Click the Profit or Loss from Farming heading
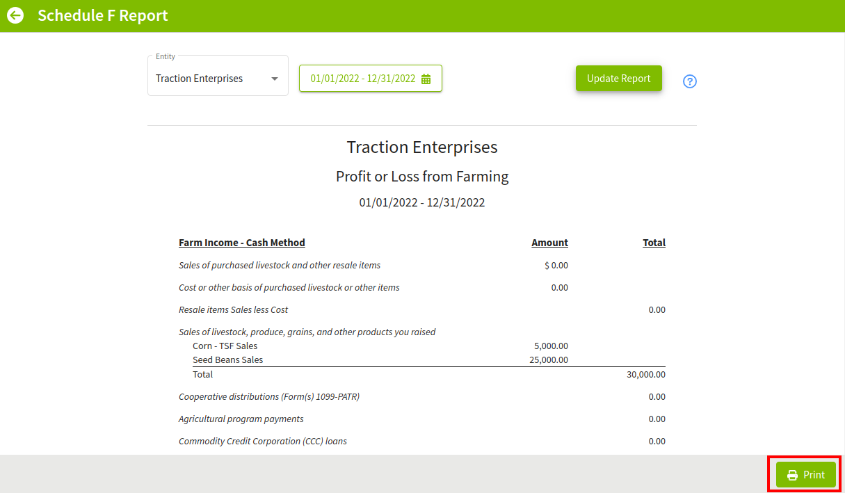The height and width of the screenshot is (493, 845). [422, 177]
